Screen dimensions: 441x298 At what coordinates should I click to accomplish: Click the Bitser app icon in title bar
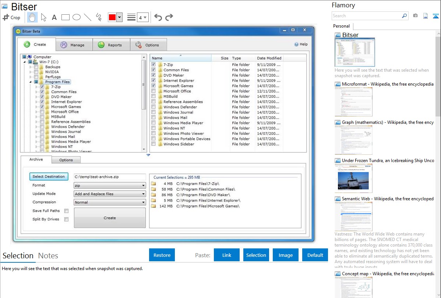tap(18, 31)
